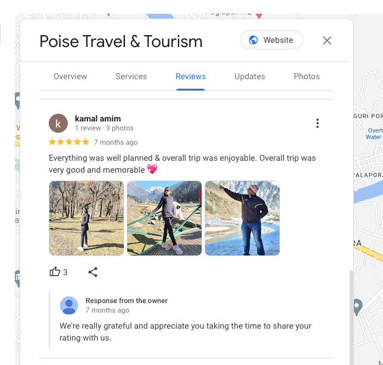Click the grey map pin on right map
Image resolution: width=383 pixels, height=365 pixels.
[357, 307]
